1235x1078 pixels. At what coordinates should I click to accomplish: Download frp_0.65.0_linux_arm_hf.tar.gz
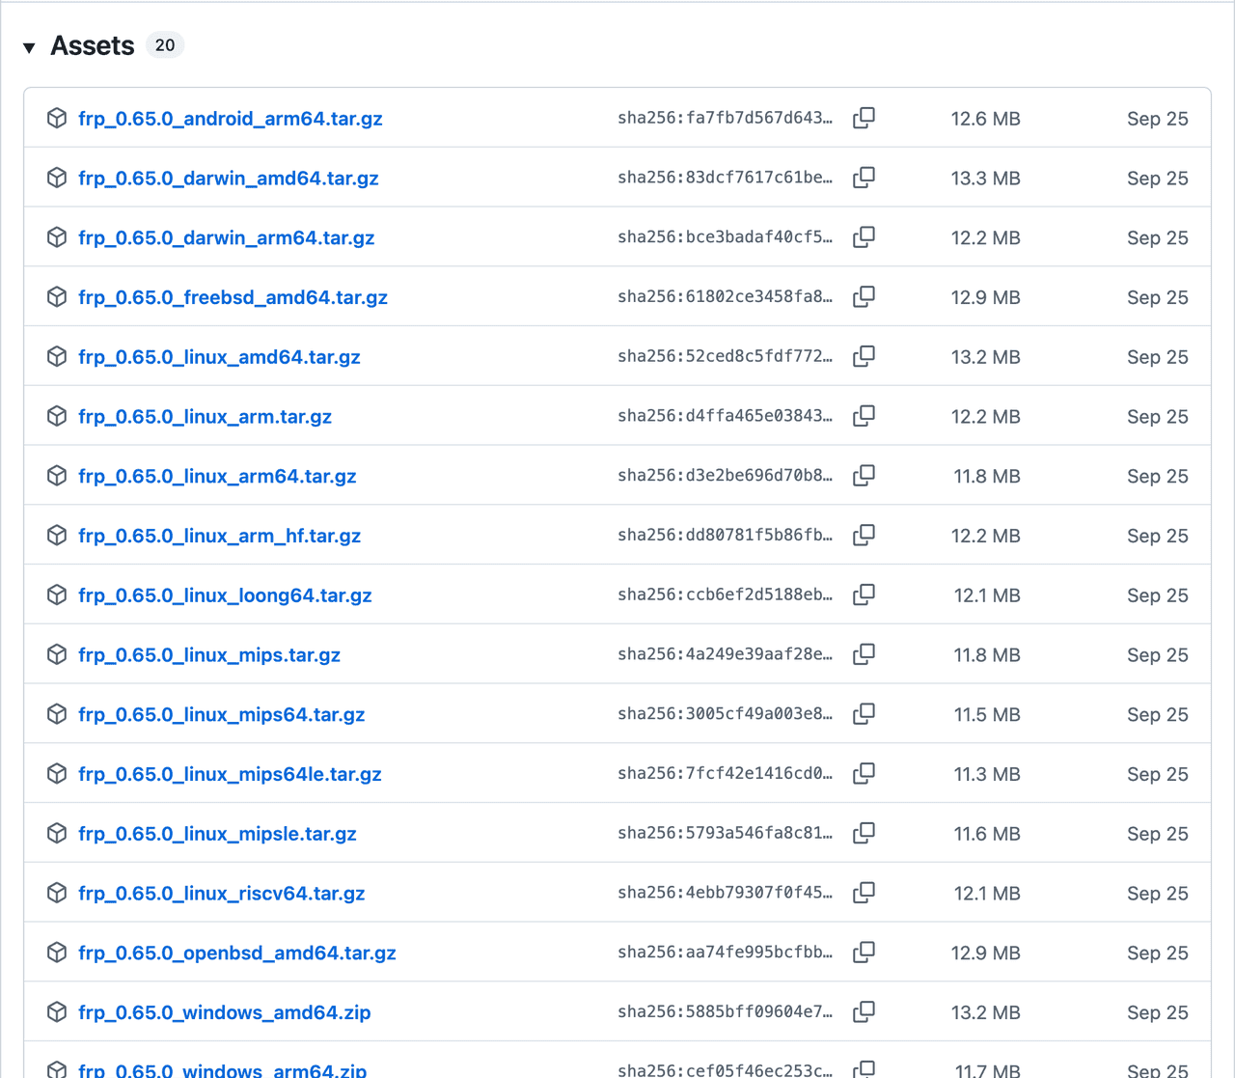219,536
